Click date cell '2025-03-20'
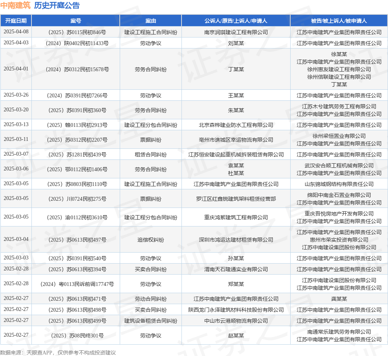The image size is (388, 356). 16,109
